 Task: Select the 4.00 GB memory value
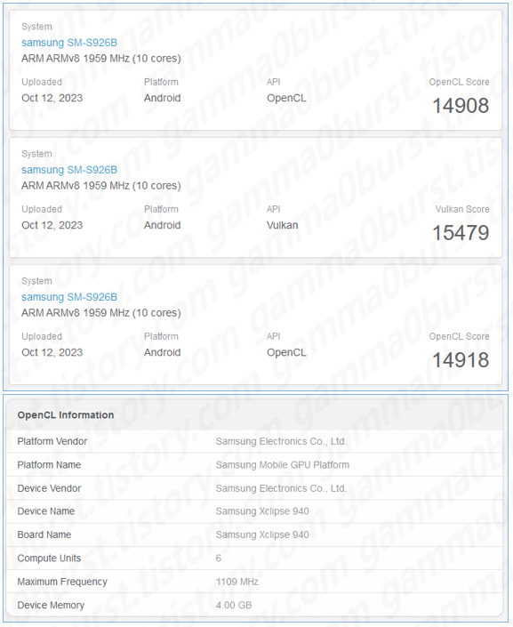point(234,606)
